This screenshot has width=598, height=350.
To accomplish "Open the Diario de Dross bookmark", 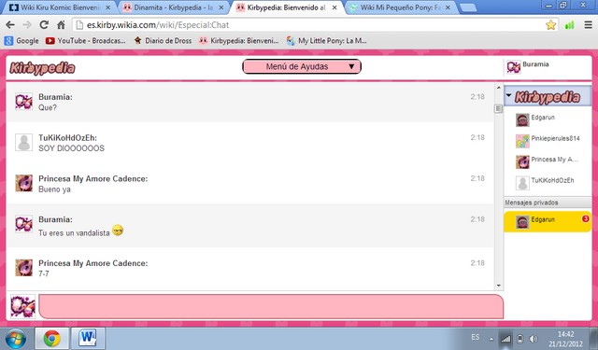I will [163, 41].
